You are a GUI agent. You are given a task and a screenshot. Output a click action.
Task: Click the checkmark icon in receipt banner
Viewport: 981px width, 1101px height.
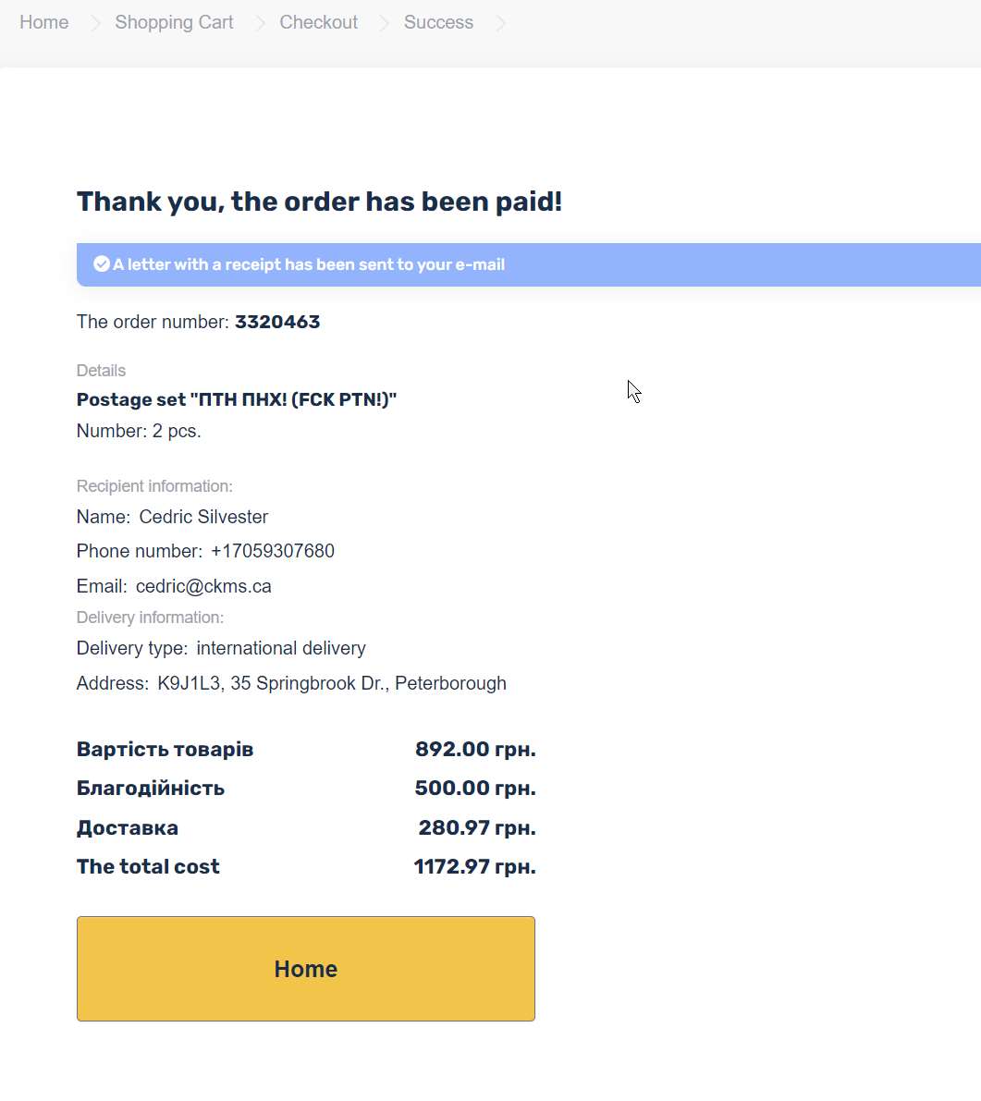point(102,264)
